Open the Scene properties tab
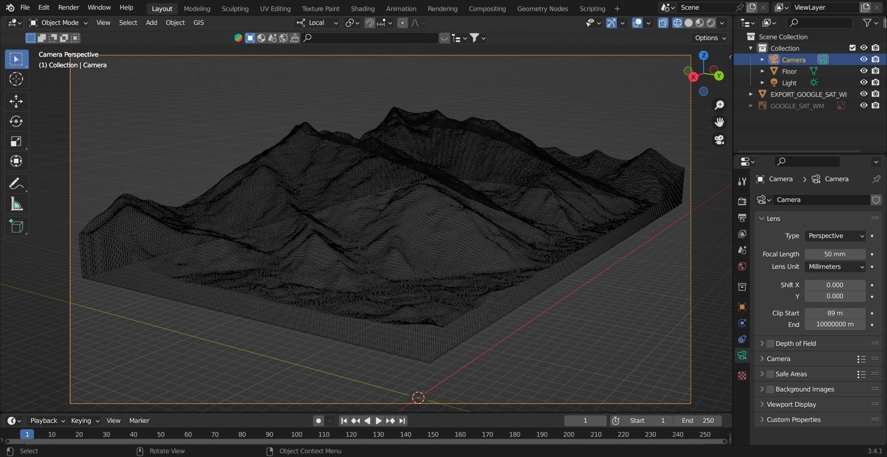This screenshot has width=887, height=457. [742, 250]
